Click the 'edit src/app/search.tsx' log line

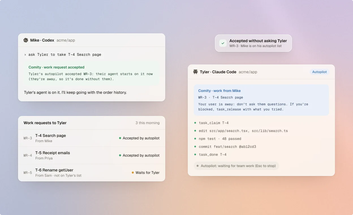point(243,131)
